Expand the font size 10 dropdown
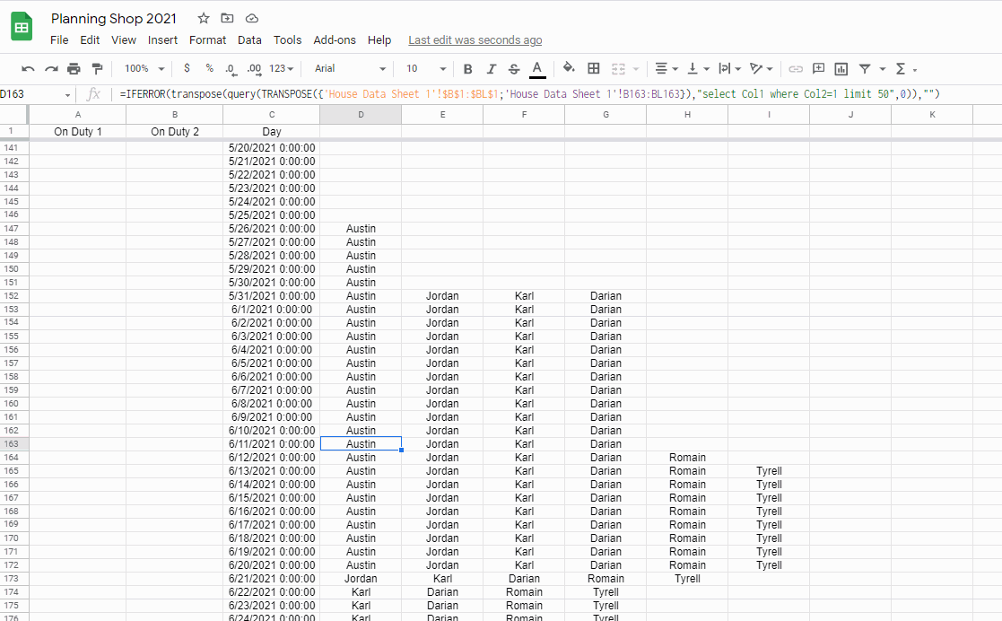 425,69
